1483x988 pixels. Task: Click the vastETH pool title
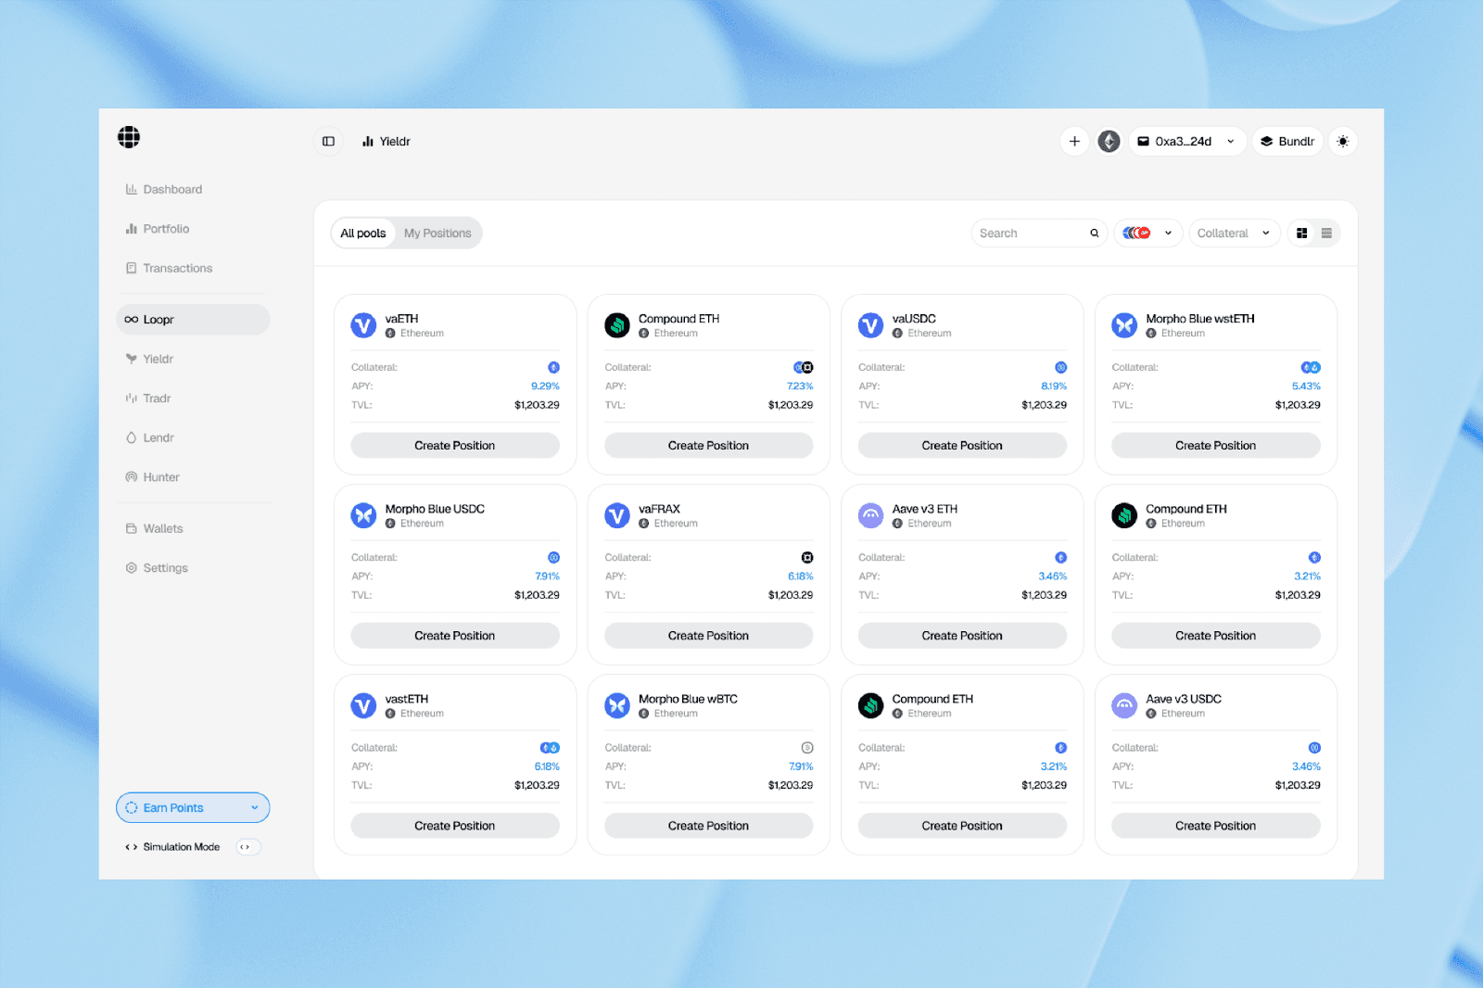(407, 699)
